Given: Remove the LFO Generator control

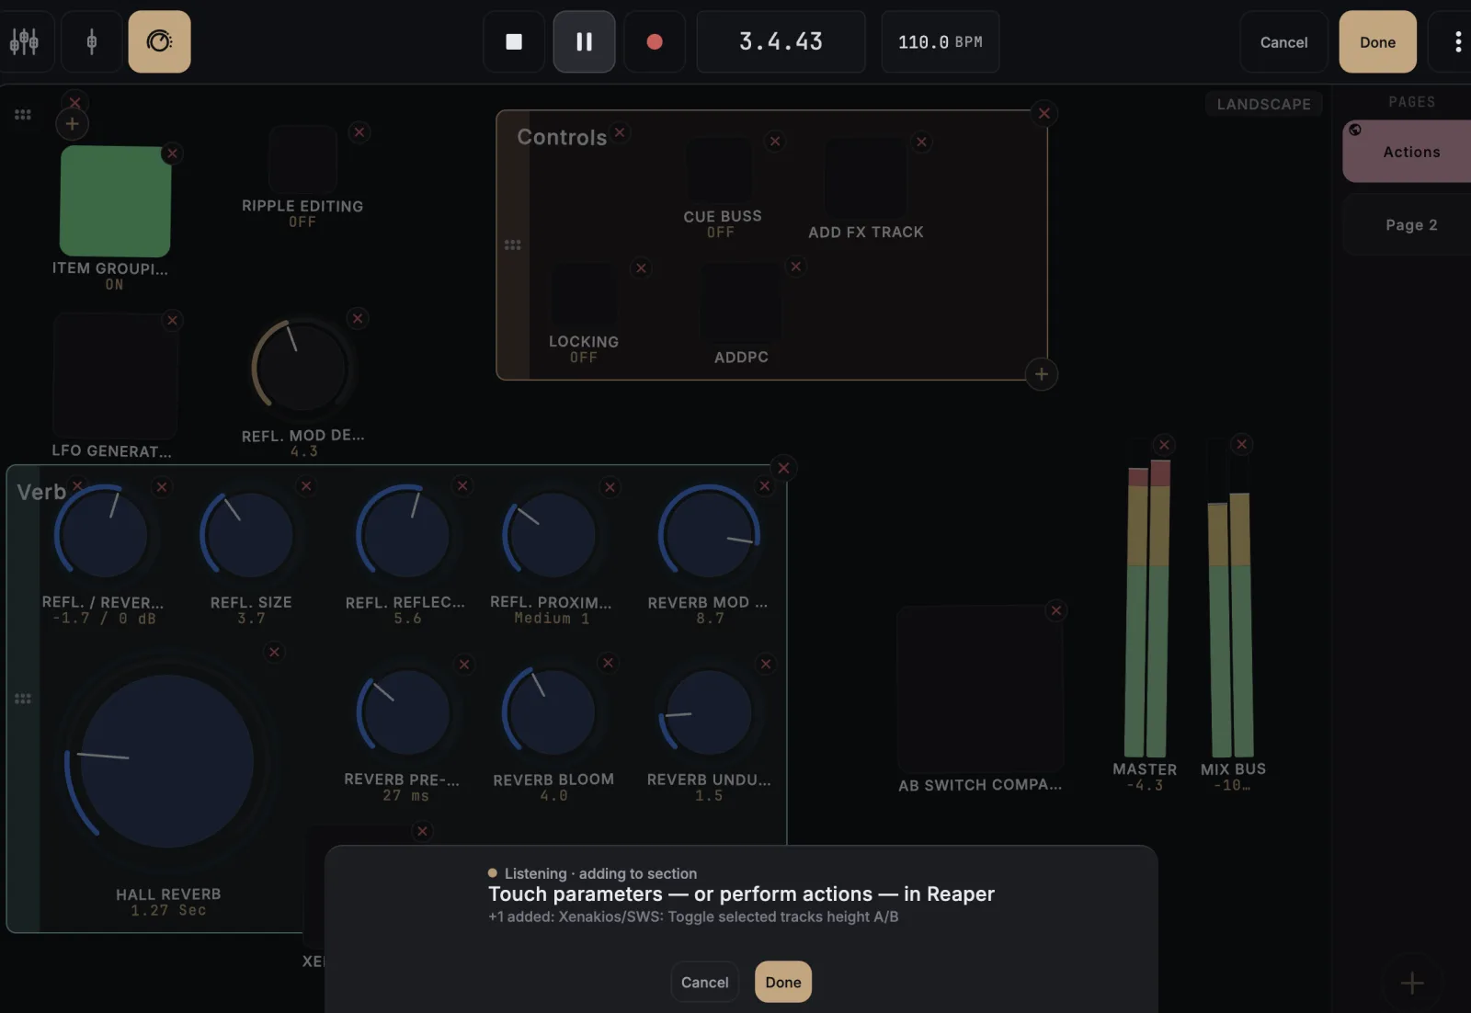Looking at the screenshot, I should [x=172, y=320].
